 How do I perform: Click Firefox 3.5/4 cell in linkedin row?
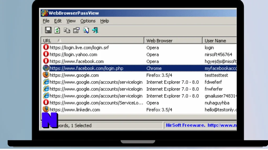[x=159, y=110]
